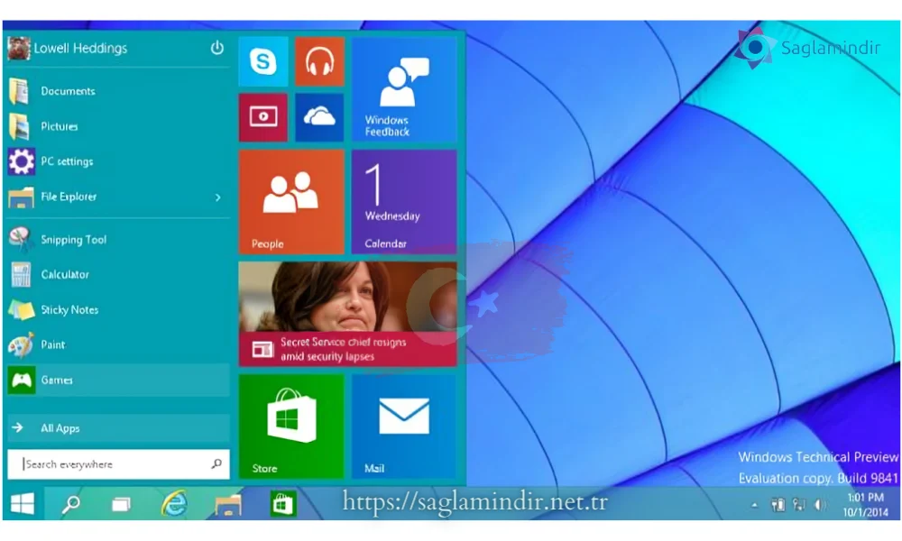This screenshot has height=541, width=902.
Task: Click the power button in Start menu
Action: pyautogui.click(x=216, y=48)
